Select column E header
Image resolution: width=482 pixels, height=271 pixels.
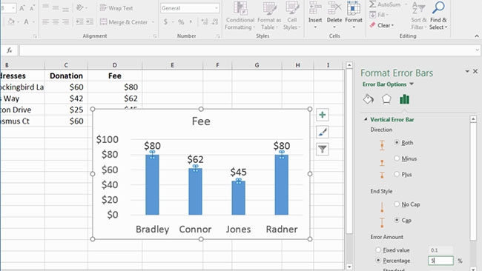(172, 65)
